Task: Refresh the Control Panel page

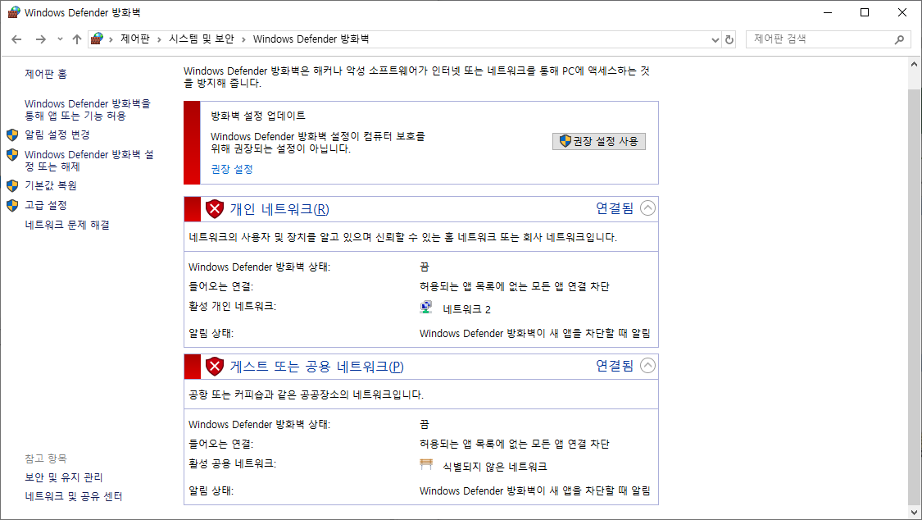Action: (729, 39)
